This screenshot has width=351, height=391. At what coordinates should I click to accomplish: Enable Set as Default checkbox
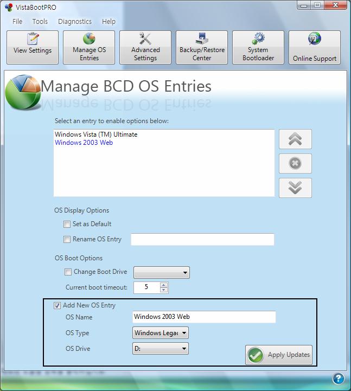[67, 224]
